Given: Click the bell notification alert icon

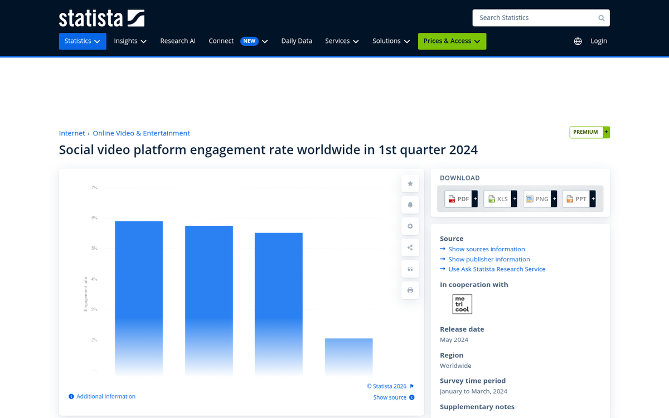Looking at the screenshot, I should (410, 205).
